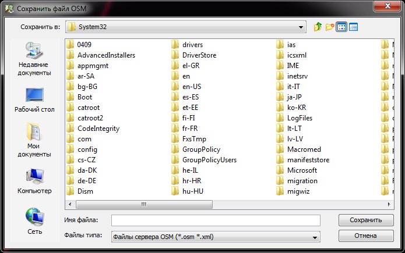This screenshot has width=405, height=253.
Task: Create a new folder using toolbar icon
Action: pos(330,27)
